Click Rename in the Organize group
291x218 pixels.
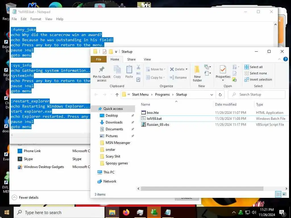click(x=178, y=77)
